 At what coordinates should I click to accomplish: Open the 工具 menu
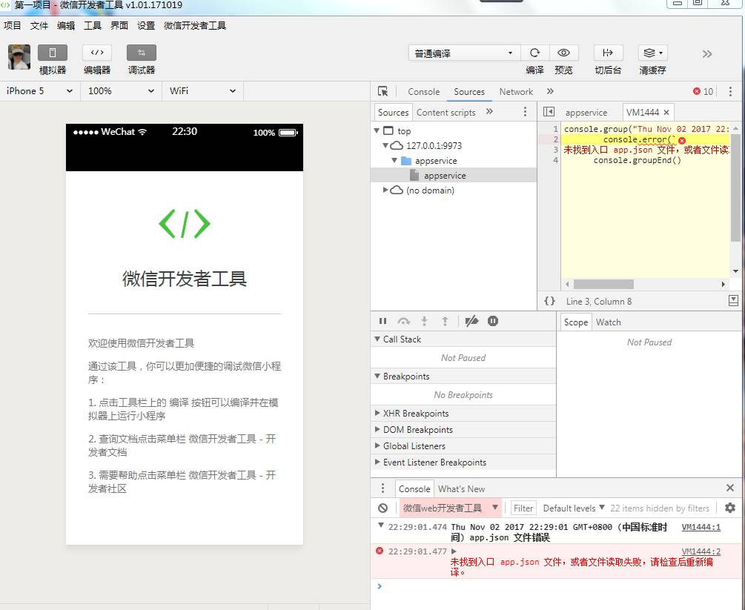(x=93, y=26)
